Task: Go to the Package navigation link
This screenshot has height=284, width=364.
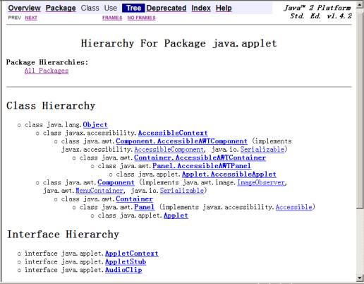Action: [61, 8]
